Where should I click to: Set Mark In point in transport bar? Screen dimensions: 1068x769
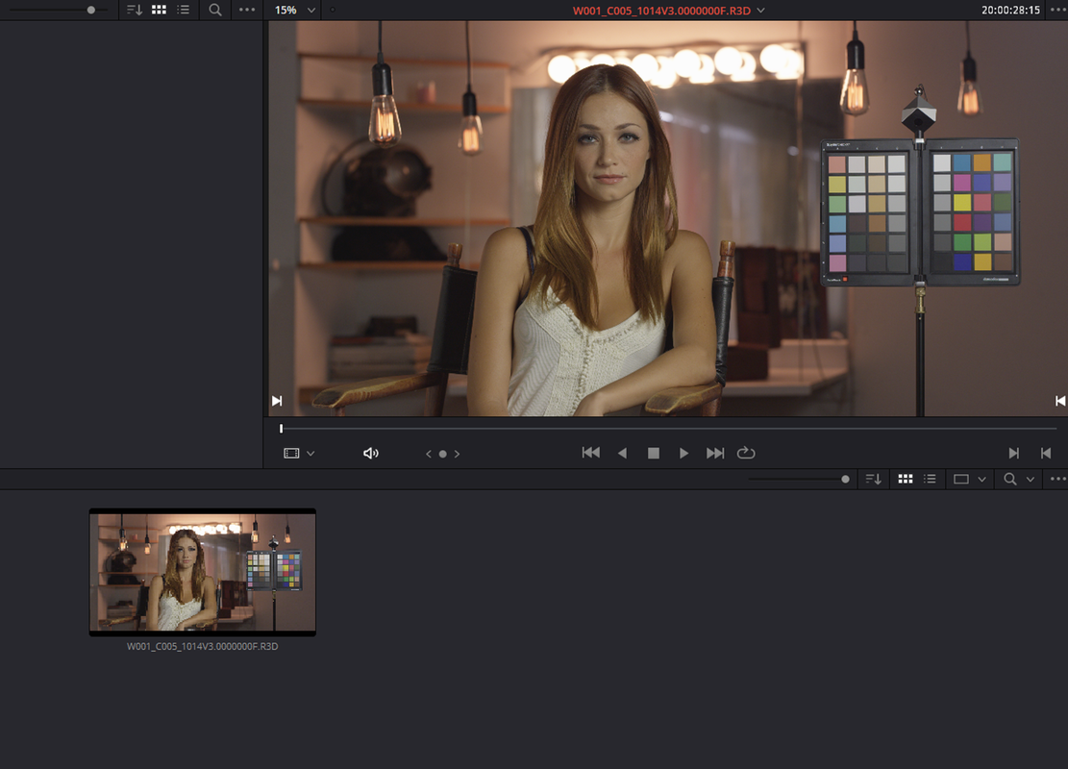[1013, 453]
